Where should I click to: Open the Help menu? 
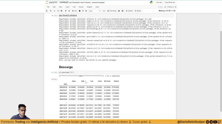coord(97,7)
